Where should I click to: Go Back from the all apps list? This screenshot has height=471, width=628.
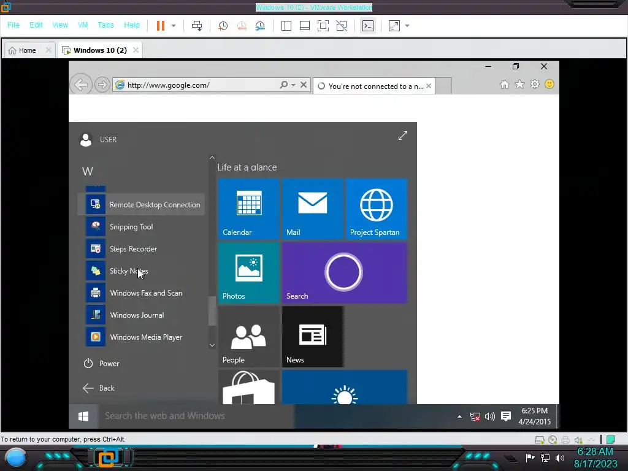pyautogui.click(x=99, y=388)
